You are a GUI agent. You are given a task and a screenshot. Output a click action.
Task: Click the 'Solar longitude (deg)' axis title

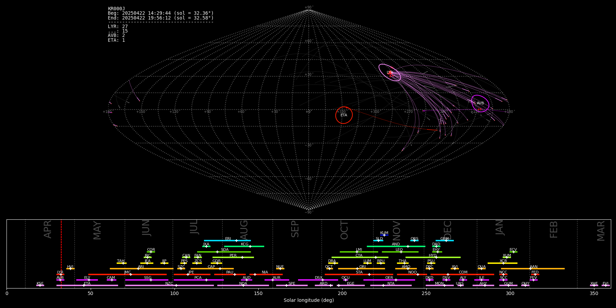(309, 300)
